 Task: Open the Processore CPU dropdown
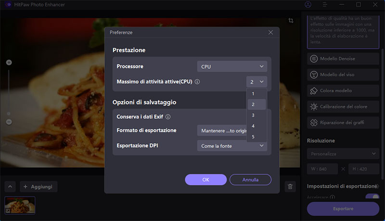(232, 66)
